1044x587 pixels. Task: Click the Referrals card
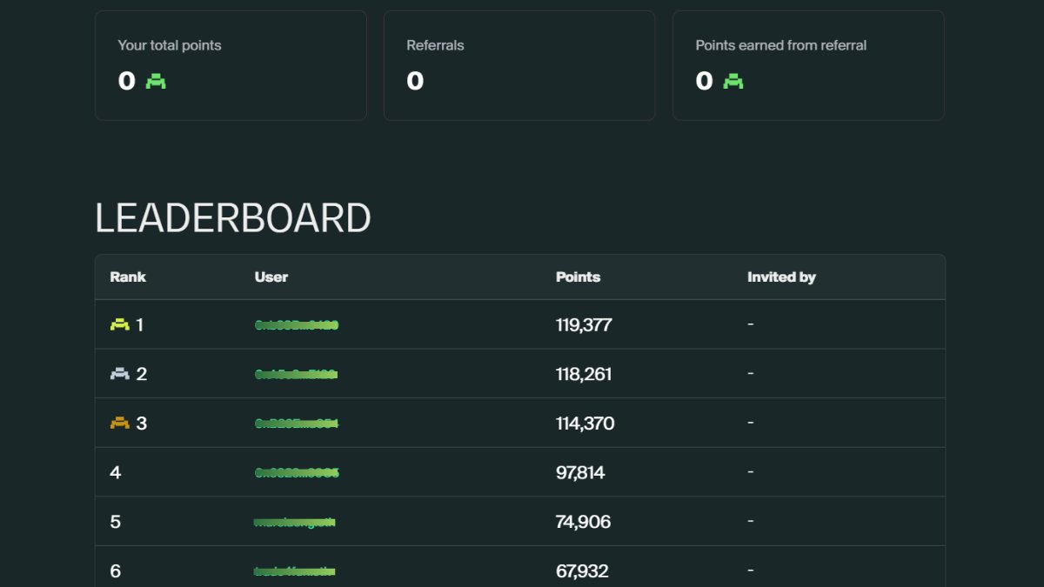click(x=519, y=65)
